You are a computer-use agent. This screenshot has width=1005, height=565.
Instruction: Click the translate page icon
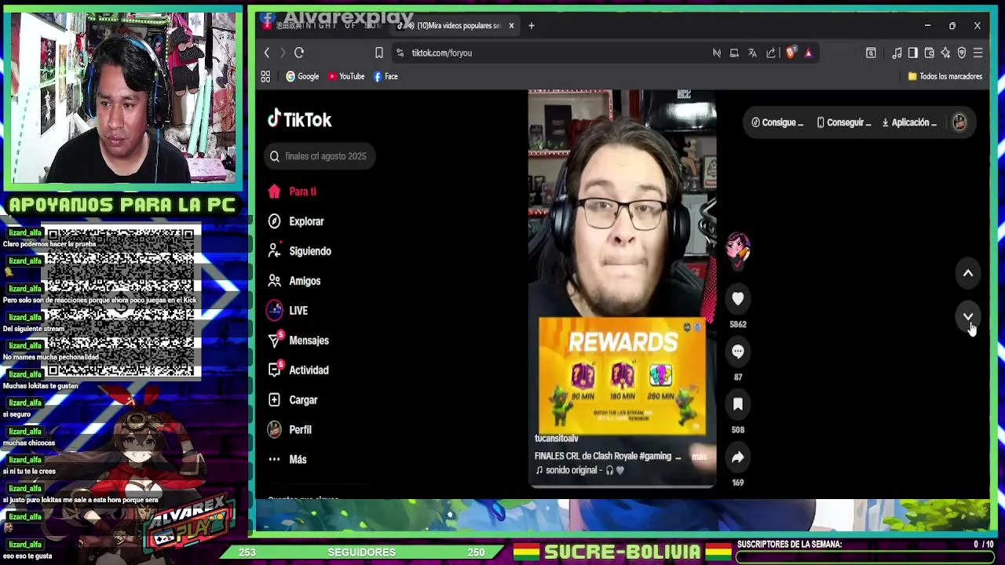(752, 53)
